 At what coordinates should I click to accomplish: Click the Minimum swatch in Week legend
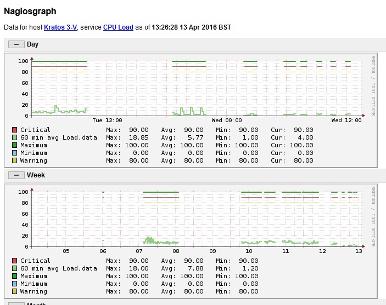click(x=14, y=284)
